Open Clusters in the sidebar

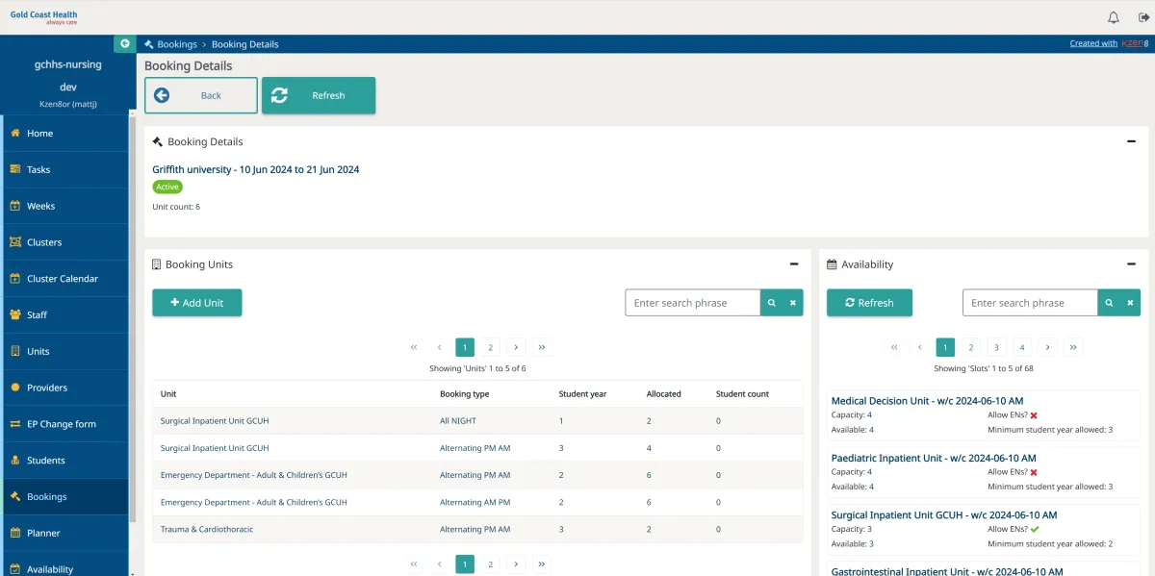64,242
